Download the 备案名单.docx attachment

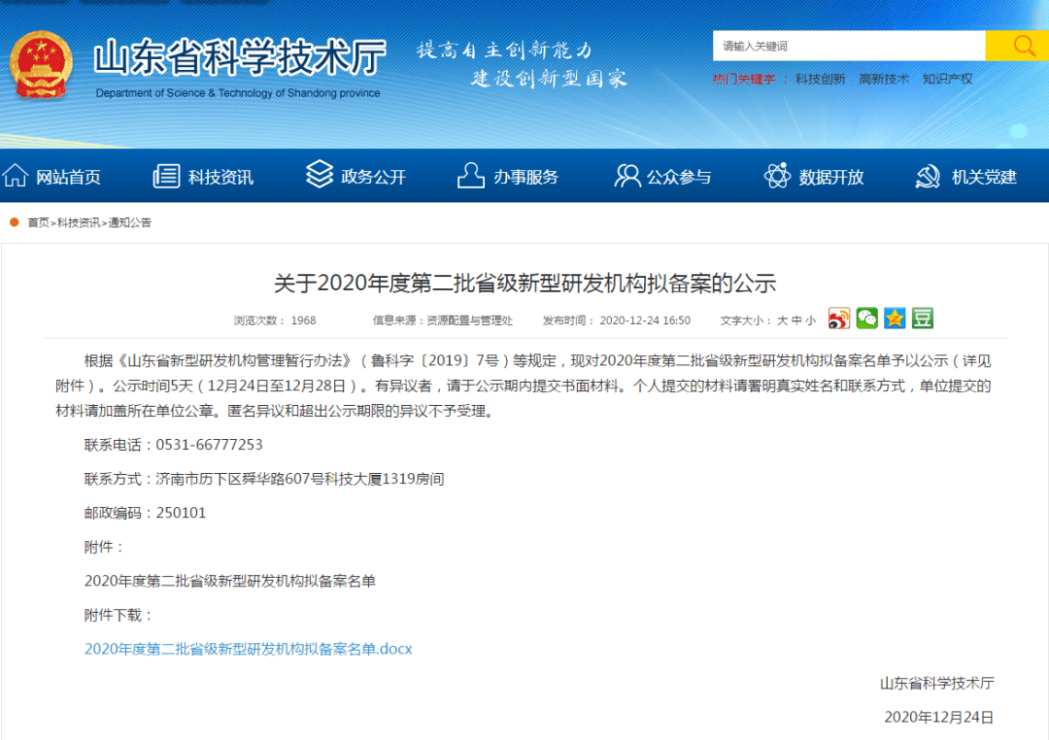pos(249,649)
